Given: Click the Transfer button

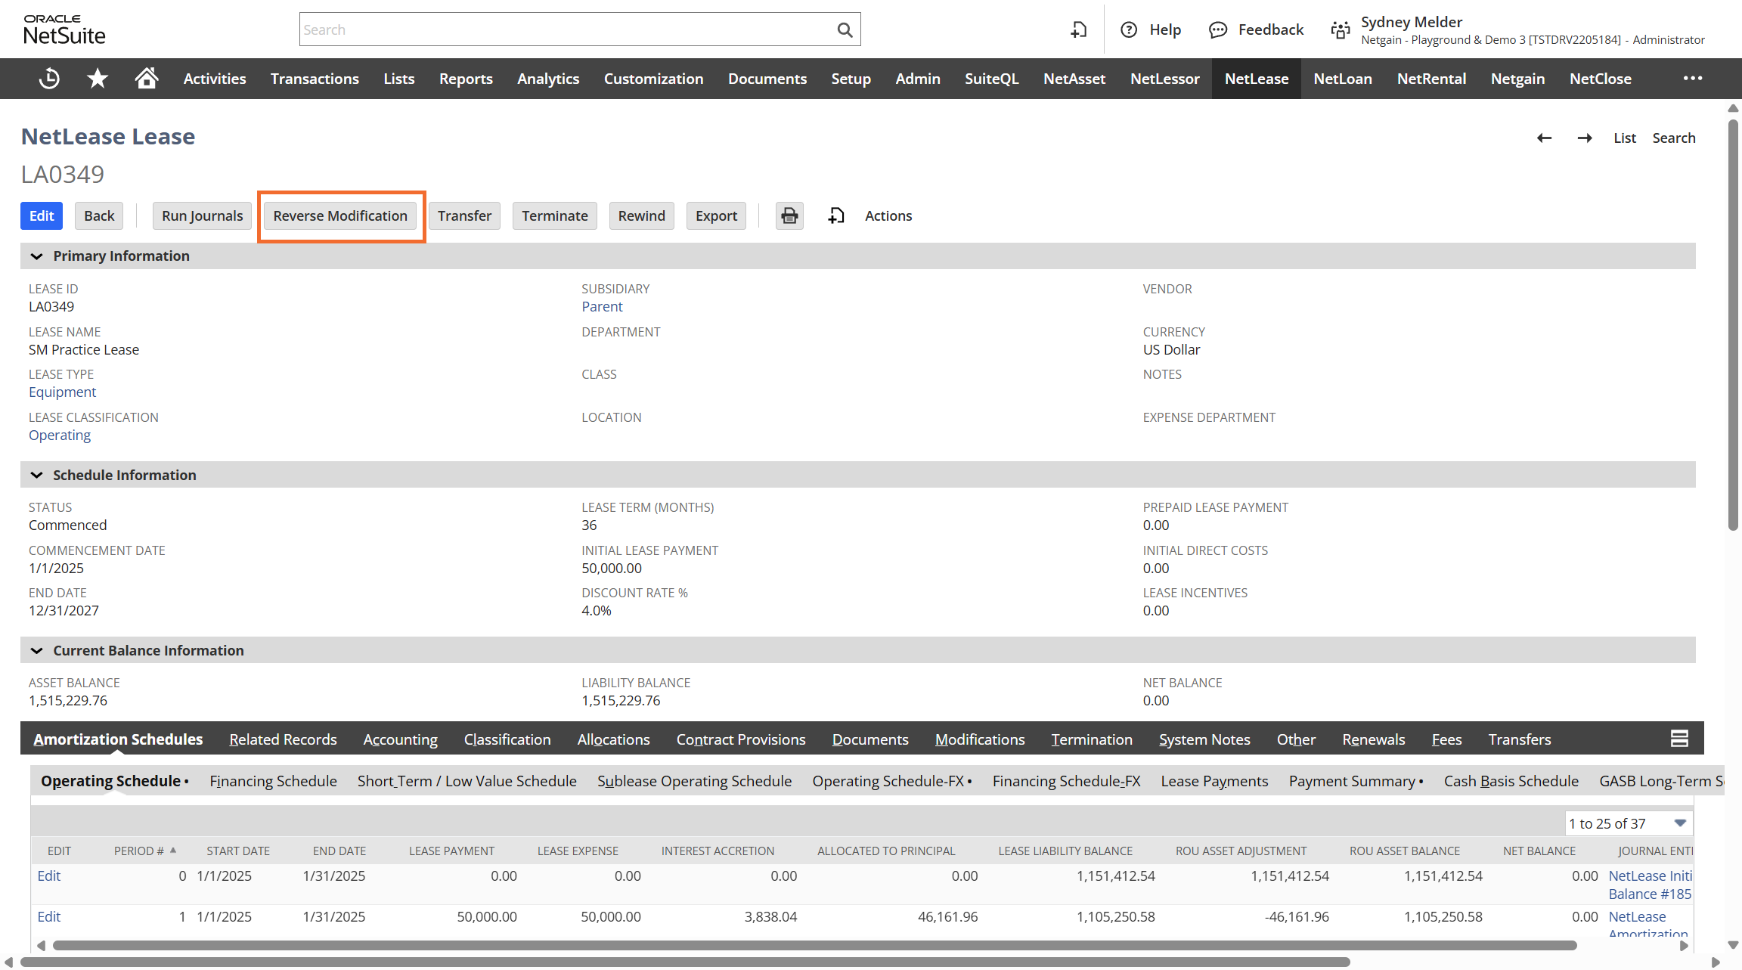Looking at the screenshot, I should pyautogui.click(x=464, y=215).
